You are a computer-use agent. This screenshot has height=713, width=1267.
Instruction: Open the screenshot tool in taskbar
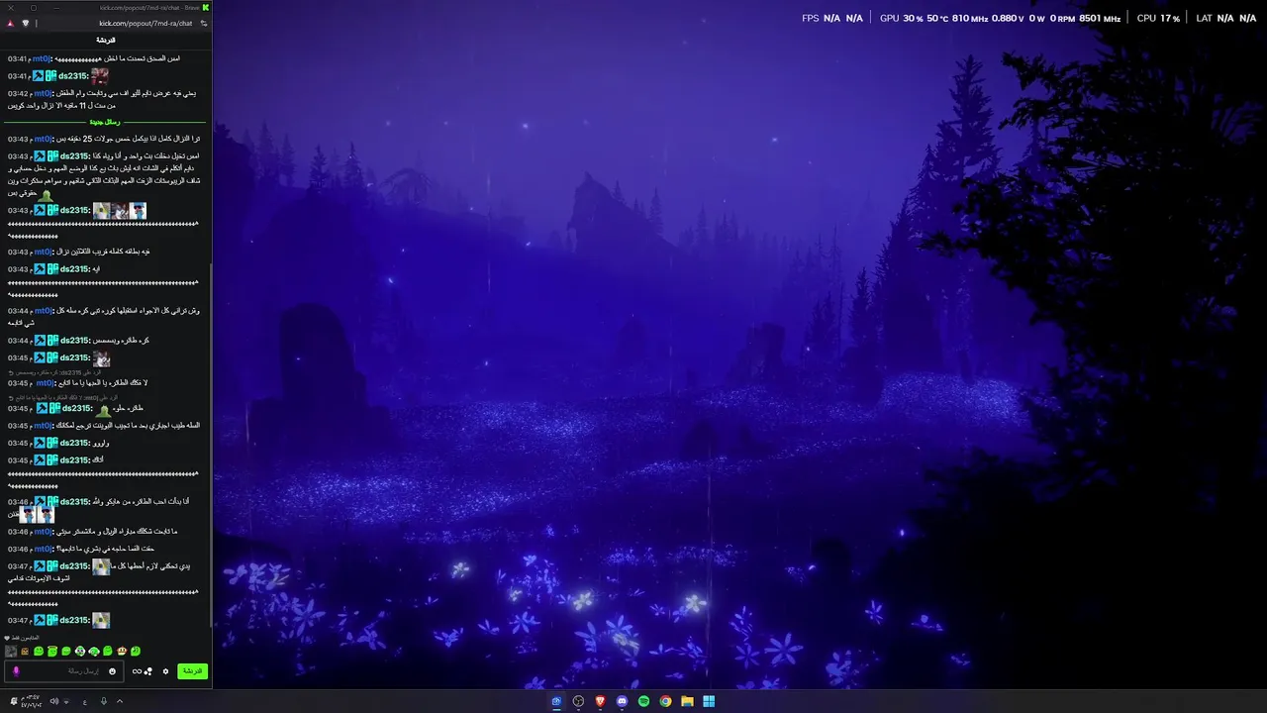pos(556,701)
